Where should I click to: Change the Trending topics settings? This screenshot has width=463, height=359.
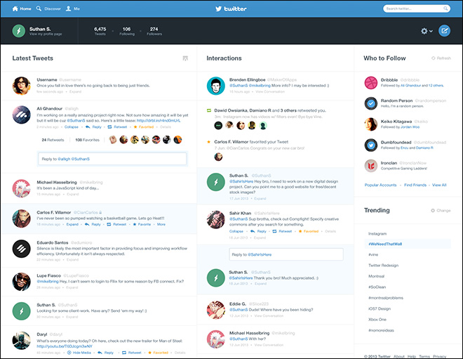pyautogui.click(x=441, y=210)
